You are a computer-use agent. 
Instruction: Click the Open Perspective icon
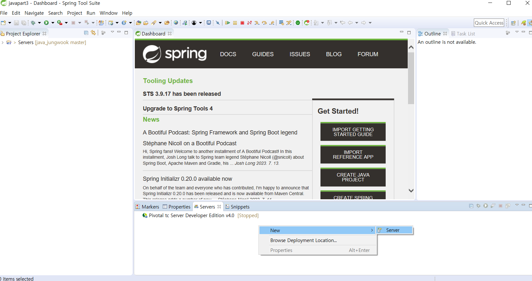tap(513, 23)
